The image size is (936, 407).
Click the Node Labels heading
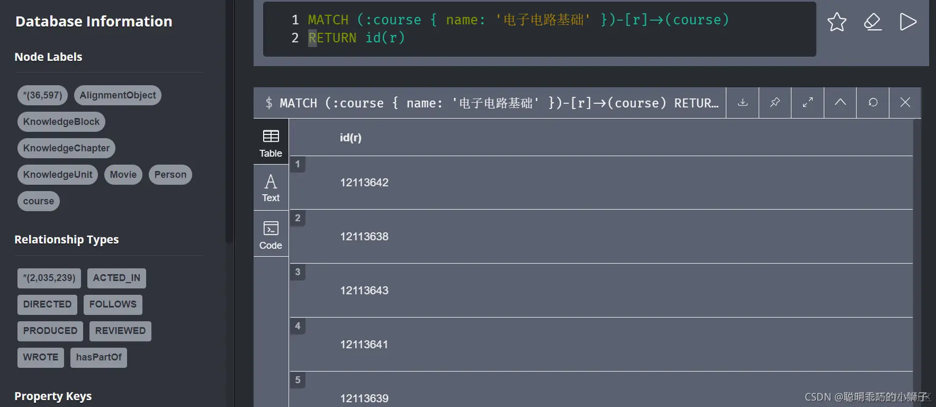[48, 57]
